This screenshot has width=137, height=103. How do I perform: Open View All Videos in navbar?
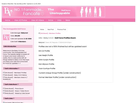pos(38,20)
